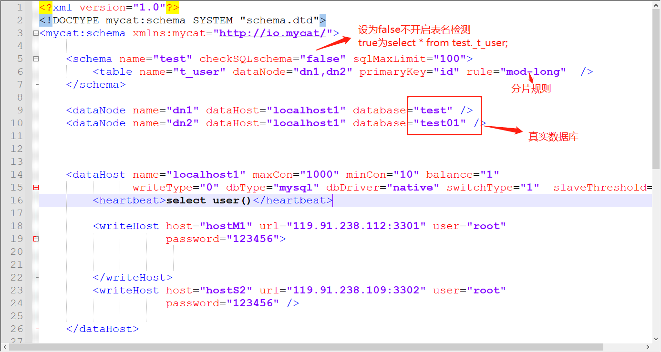
Task: Click the horizontal scrollbar right arrow
Action: click(647, 348)
